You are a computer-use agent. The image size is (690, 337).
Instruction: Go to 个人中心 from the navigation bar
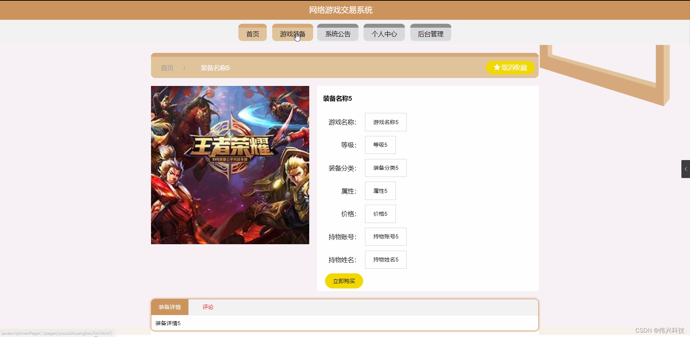point(384,33)
